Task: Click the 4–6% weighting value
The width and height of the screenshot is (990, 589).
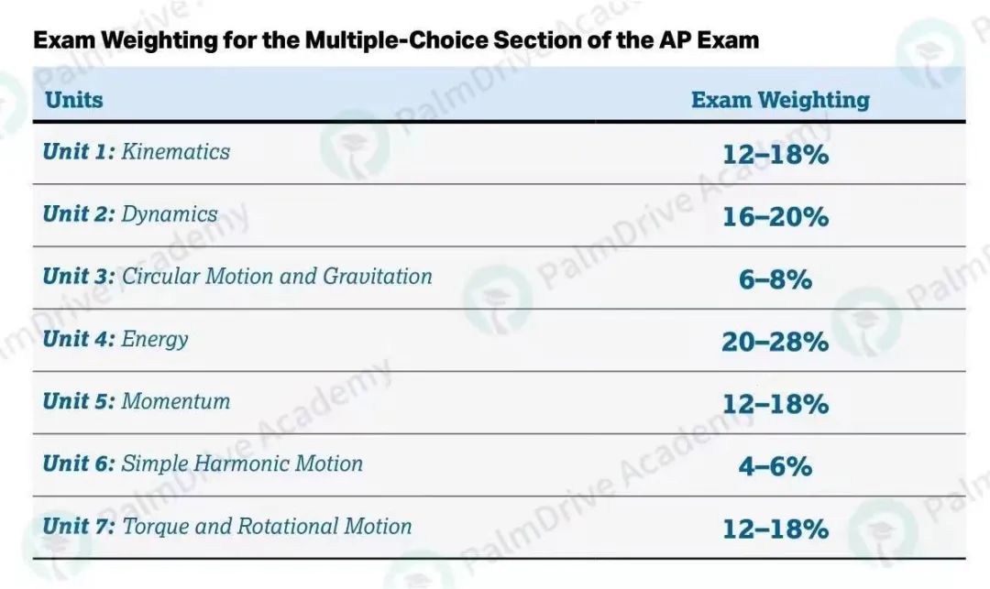Action: [775, 465]
